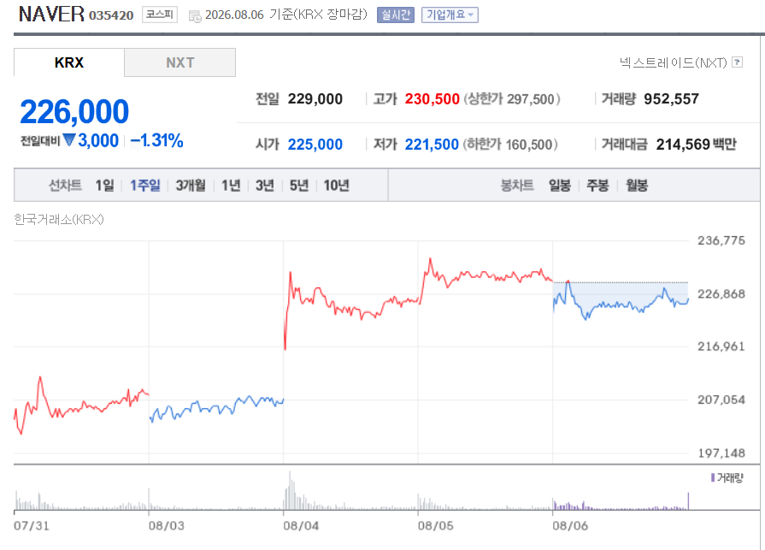Click the clock icon beside the date

click(x=195, y=16)
